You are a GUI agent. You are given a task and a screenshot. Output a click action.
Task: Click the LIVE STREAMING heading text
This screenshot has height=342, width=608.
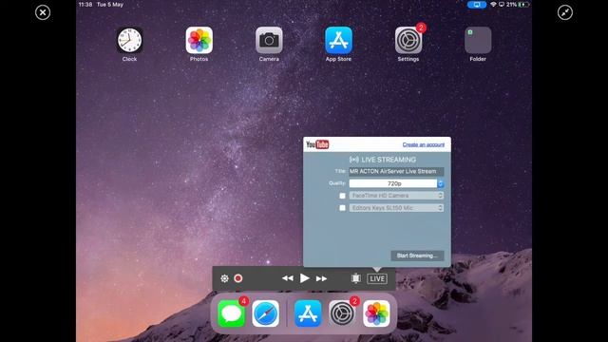389,160
